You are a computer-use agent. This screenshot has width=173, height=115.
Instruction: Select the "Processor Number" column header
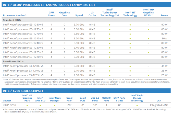pyautogui.click(x=15, y=15)
